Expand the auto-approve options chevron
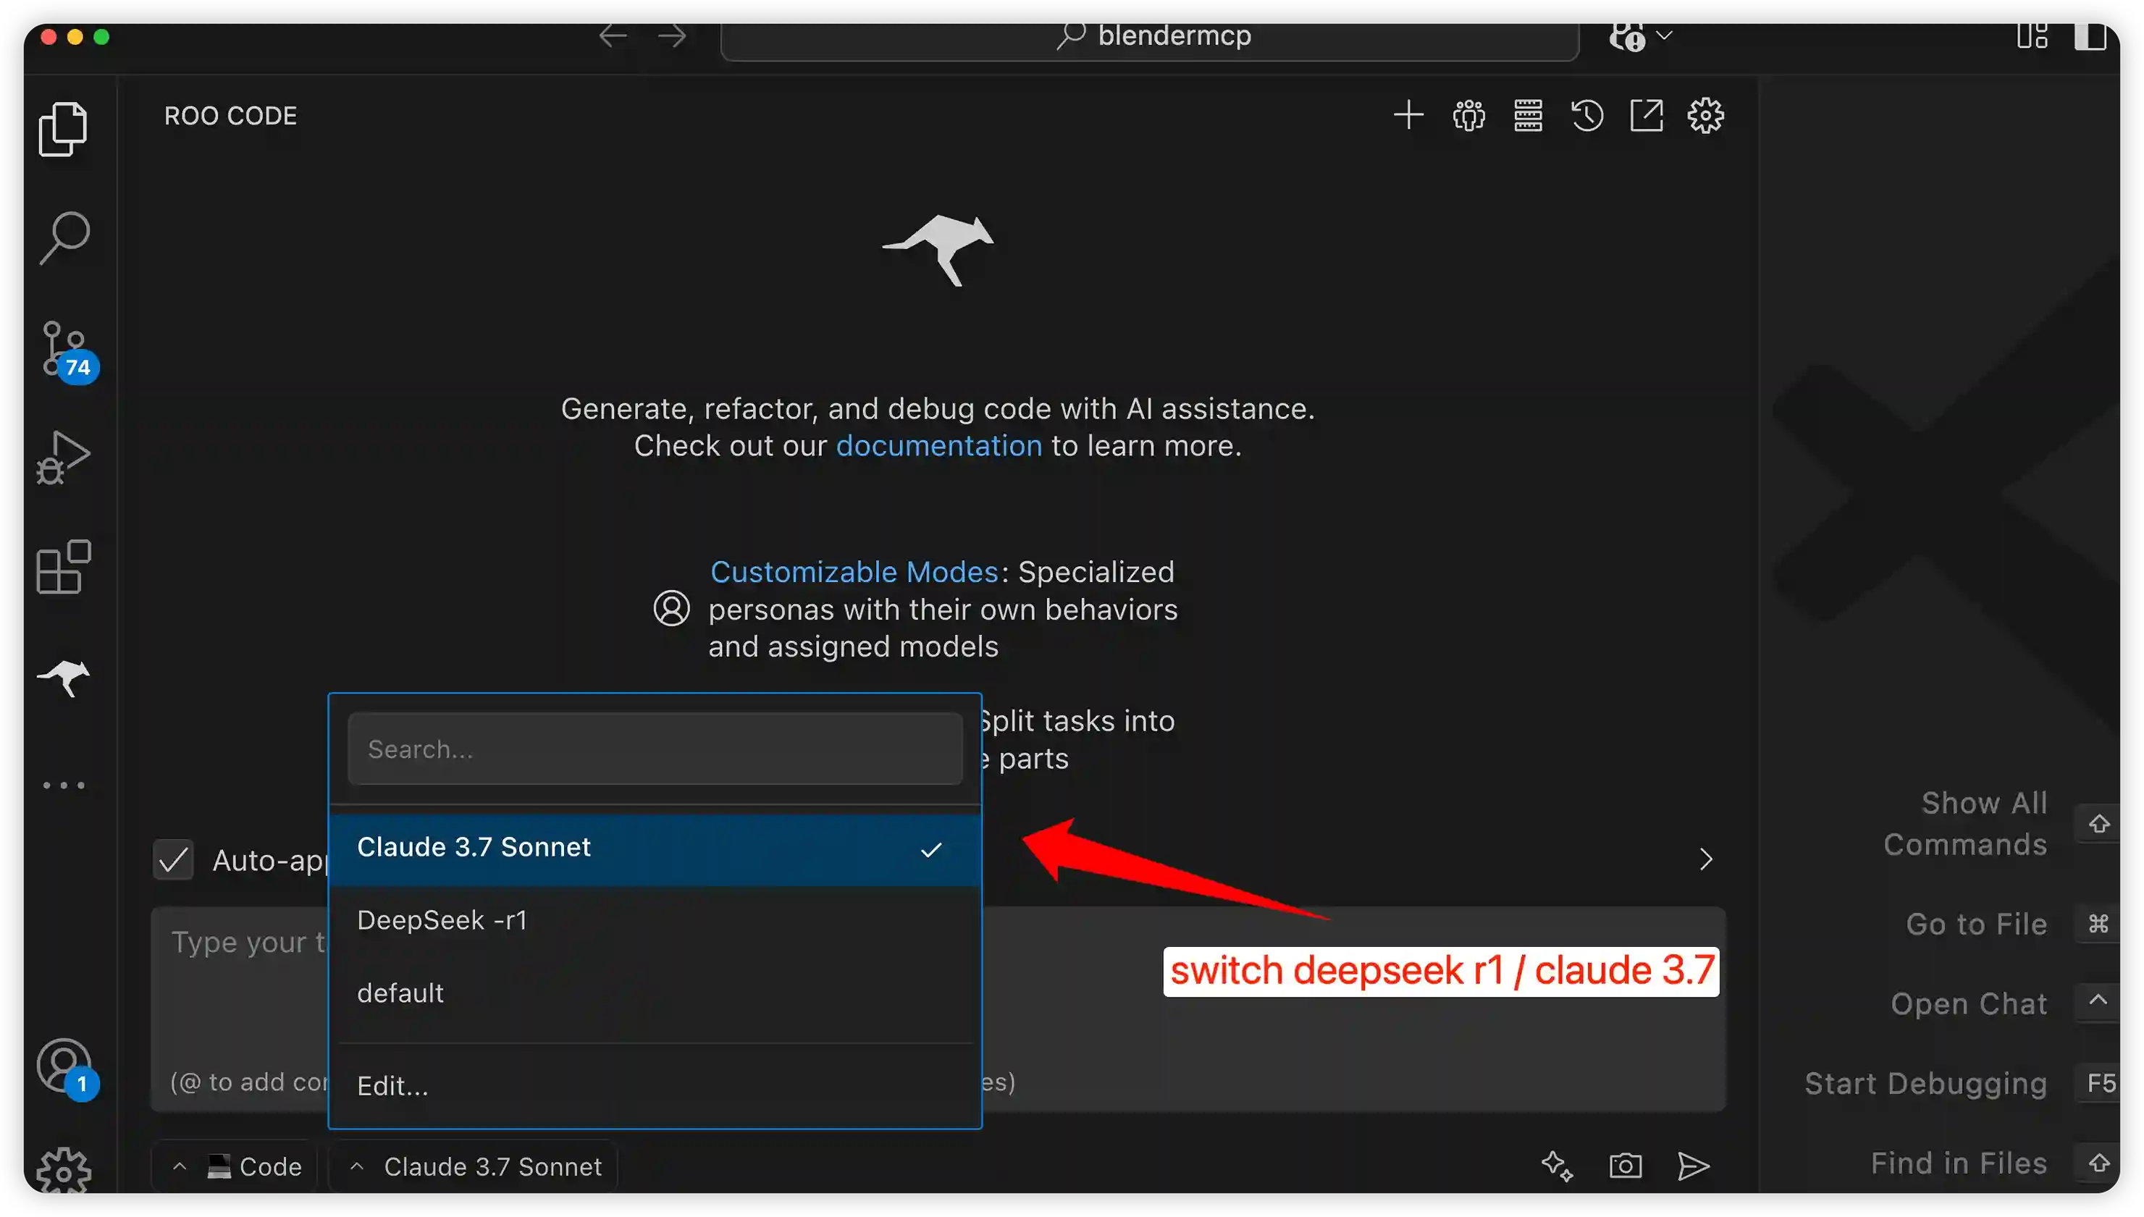This screenshot has height=1217, width=2144. pyautogui.click(x=1706, y=860)
